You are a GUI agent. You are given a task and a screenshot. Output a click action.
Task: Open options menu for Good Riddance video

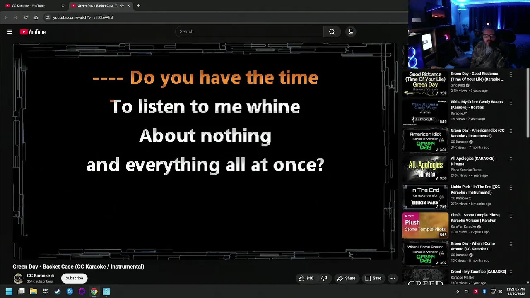tap(511, 74)
